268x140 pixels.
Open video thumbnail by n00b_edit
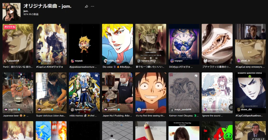(118, 44)
